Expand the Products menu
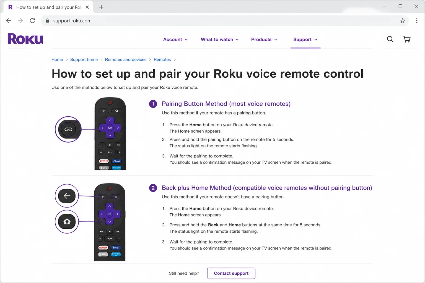Viewport: 425px width, 283px height. (264, 40)
